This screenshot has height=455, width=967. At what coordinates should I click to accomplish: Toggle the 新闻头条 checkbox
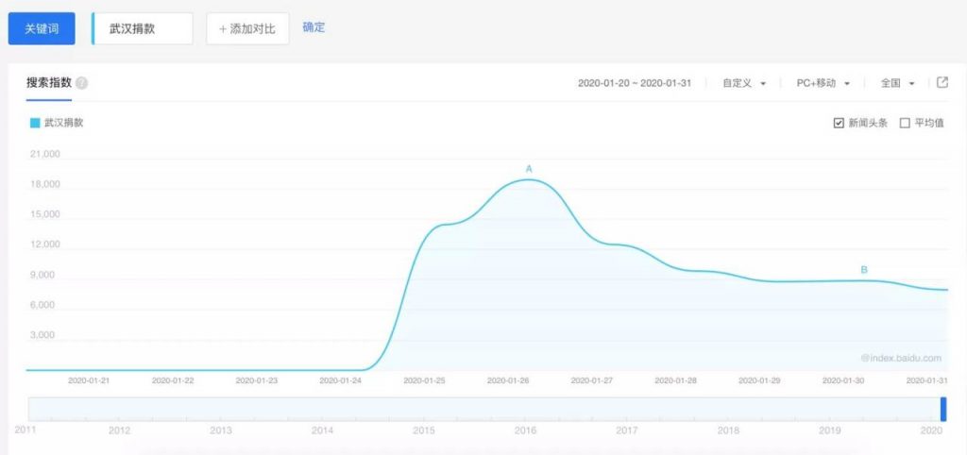[839, 123]
